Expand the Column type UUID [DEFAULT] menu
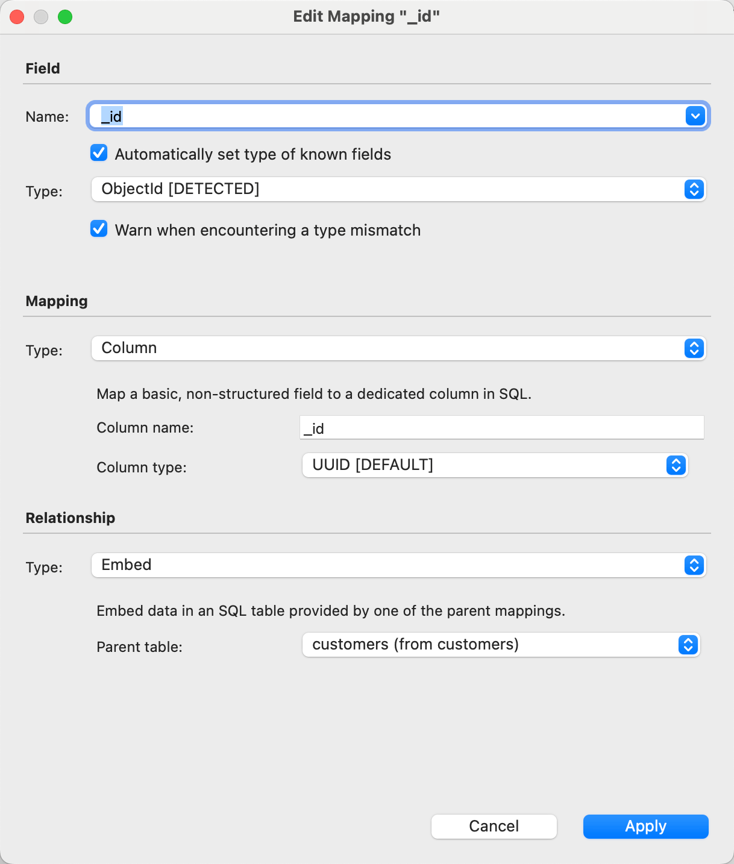The width and height of the screenshot is (734, 864). [x=482, y=465]
